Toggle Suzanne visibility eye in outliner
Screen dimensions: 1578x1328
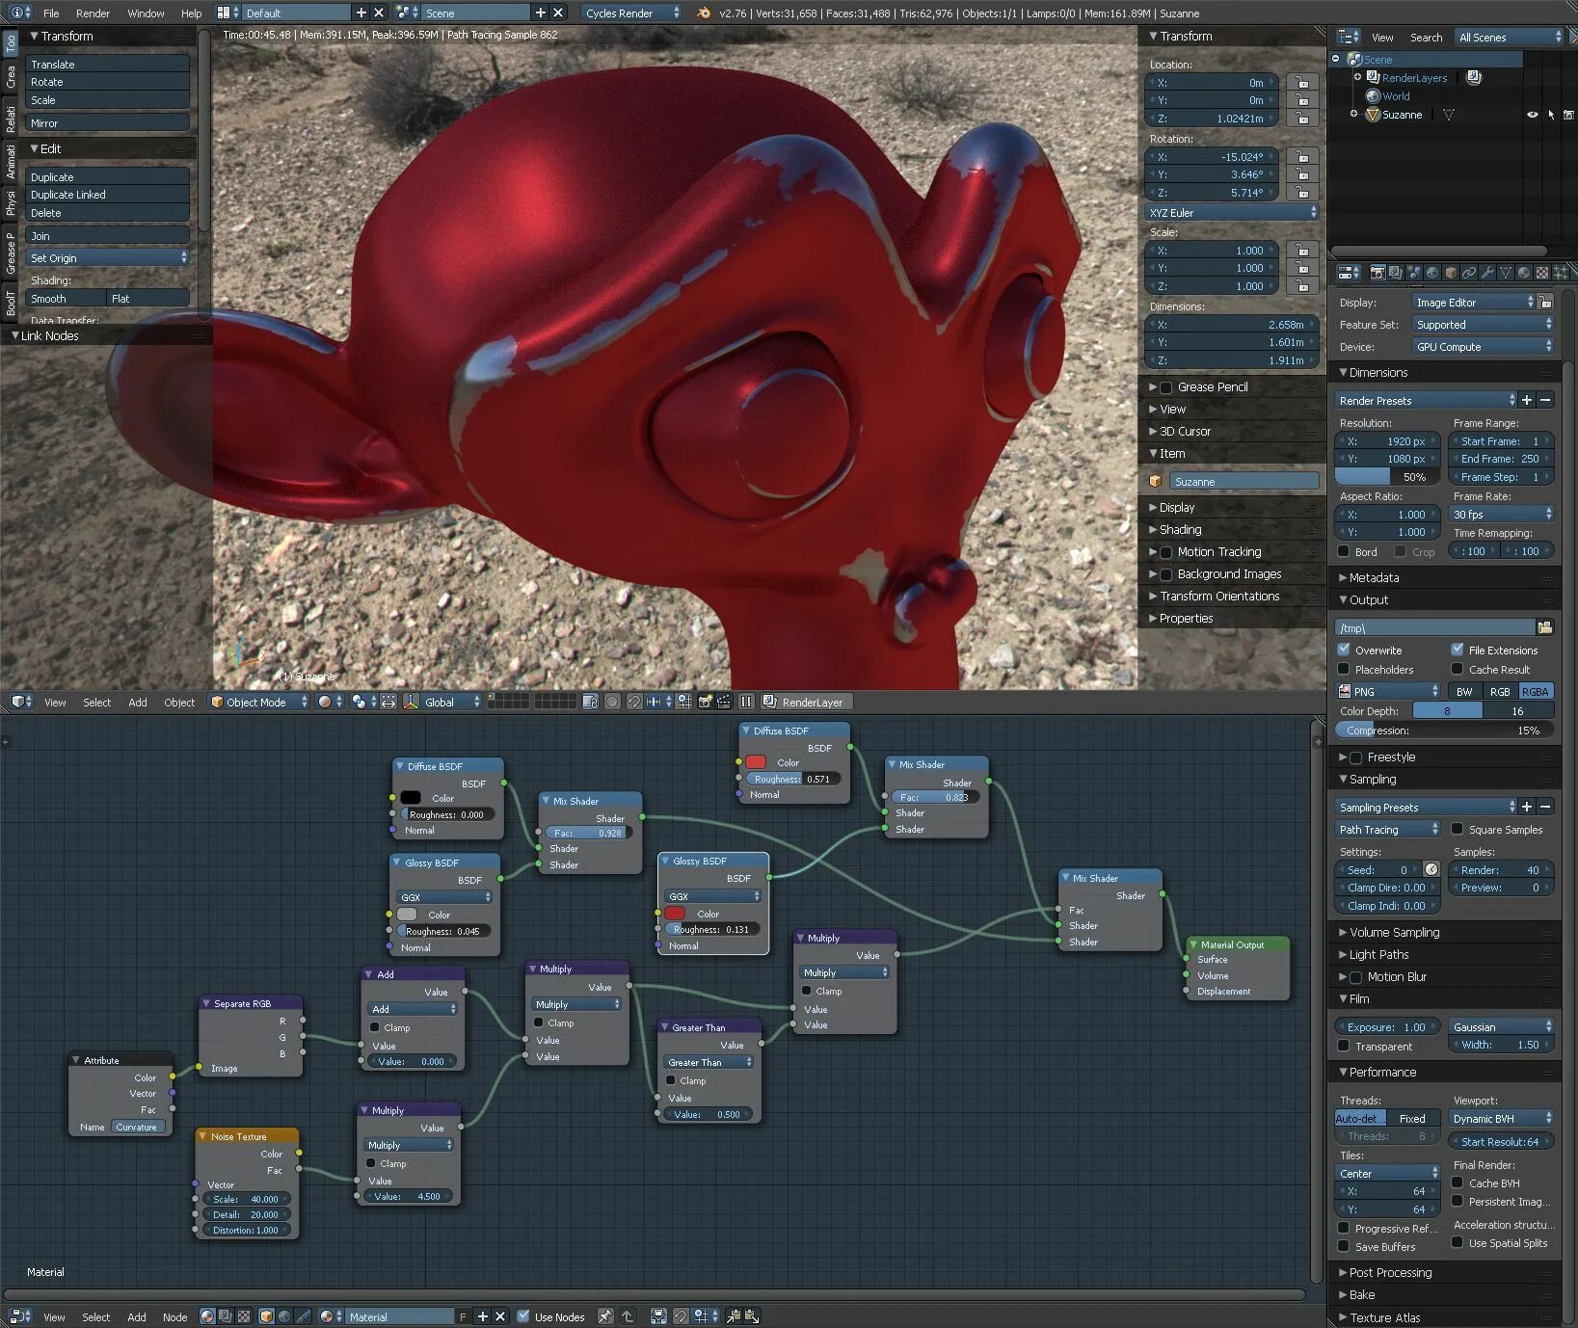pyautogui.click(x=1532, y=115)
